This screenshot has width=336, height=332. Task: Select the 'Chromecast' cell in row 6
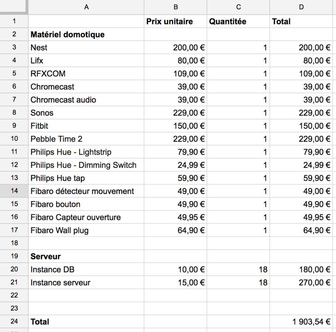point(86,86)
